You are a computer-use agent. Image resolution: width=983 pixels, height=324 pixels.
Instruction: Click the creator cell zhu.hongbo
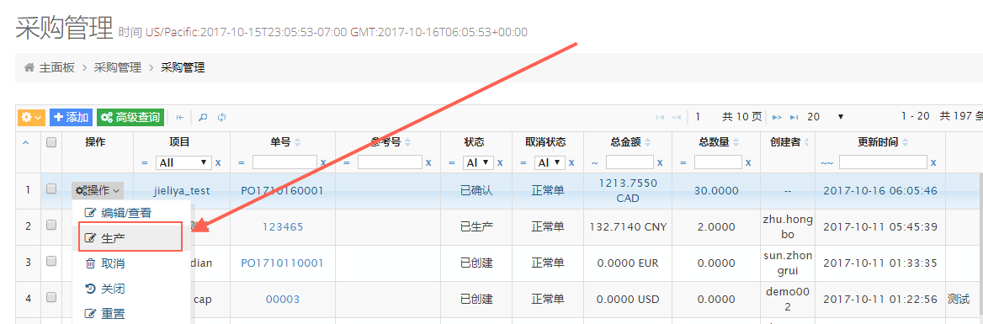click(x=788, y=227)
